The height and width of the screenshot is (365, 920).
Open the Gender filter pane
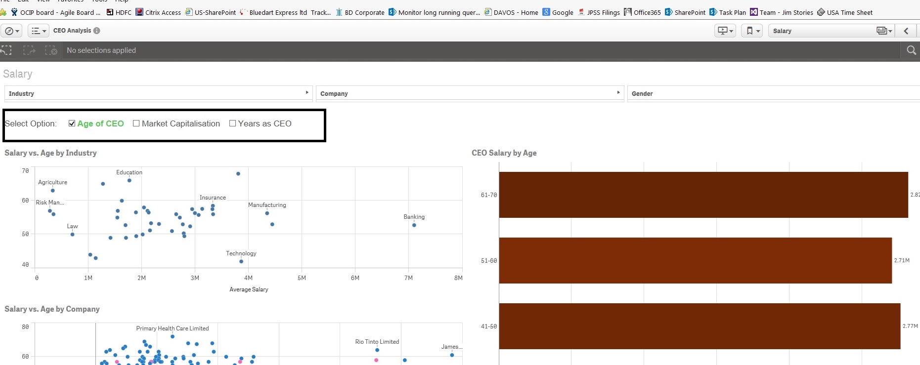click(x=774, y=93)
